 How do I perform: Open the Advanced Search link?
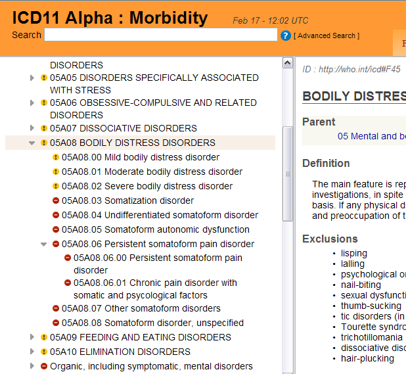[x=327, y=35]
